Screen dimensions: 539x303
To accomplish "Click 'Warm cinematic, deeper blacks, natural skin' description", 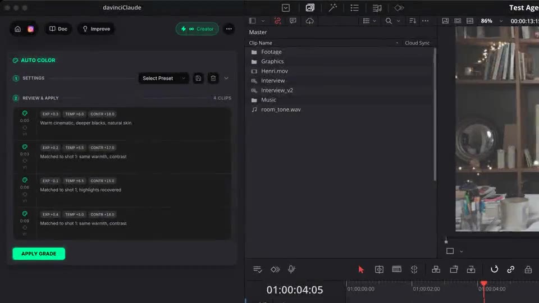I will (x=85, y=123).
